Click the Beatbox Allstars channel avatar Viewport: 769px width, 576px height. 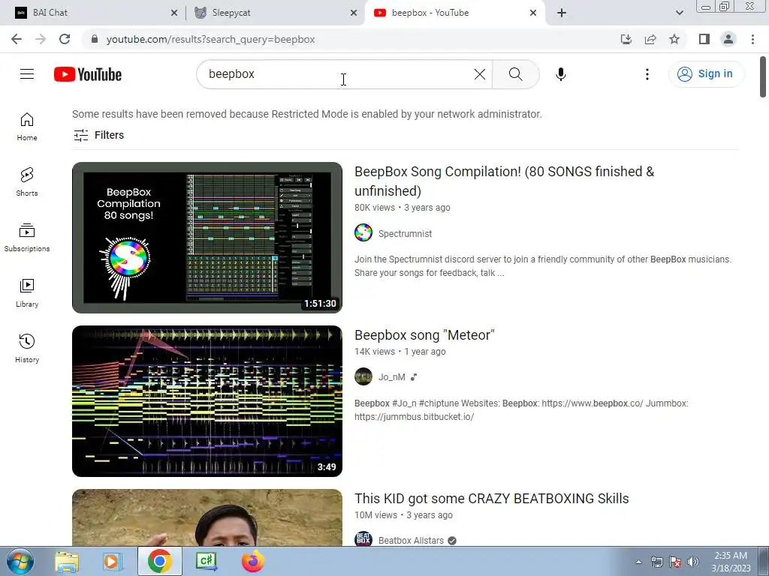coord(363,538)
